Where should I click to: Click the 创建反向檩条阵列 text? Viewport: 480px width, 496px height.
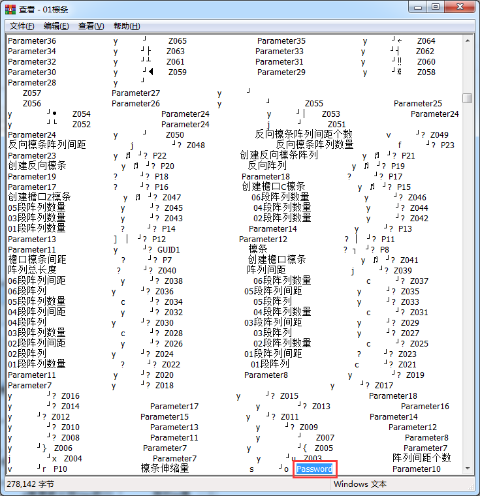pos(279,155)
